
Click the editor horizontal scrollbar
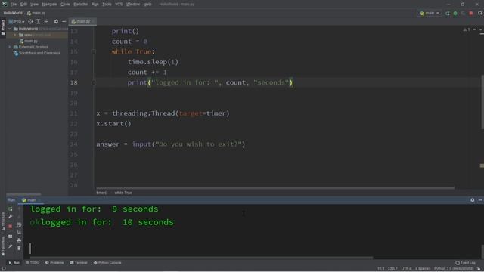pos(275,187)
